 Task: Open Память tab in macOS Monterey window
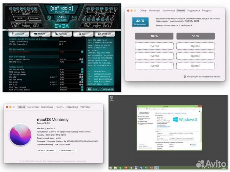59,107
